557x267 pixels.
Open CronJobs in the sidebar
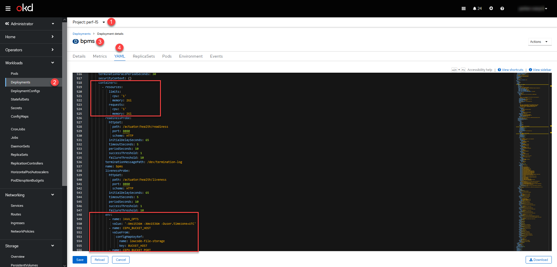[x=18, y=129]
